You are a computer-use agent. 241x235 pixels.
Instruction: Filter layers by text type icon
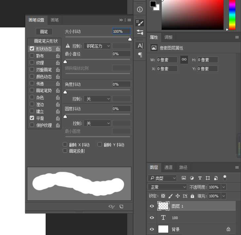200,178
